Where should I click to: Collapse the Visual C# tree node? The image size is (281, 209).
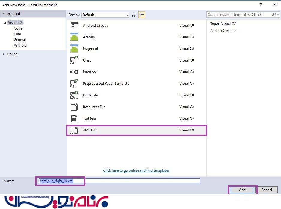(5, 23)
